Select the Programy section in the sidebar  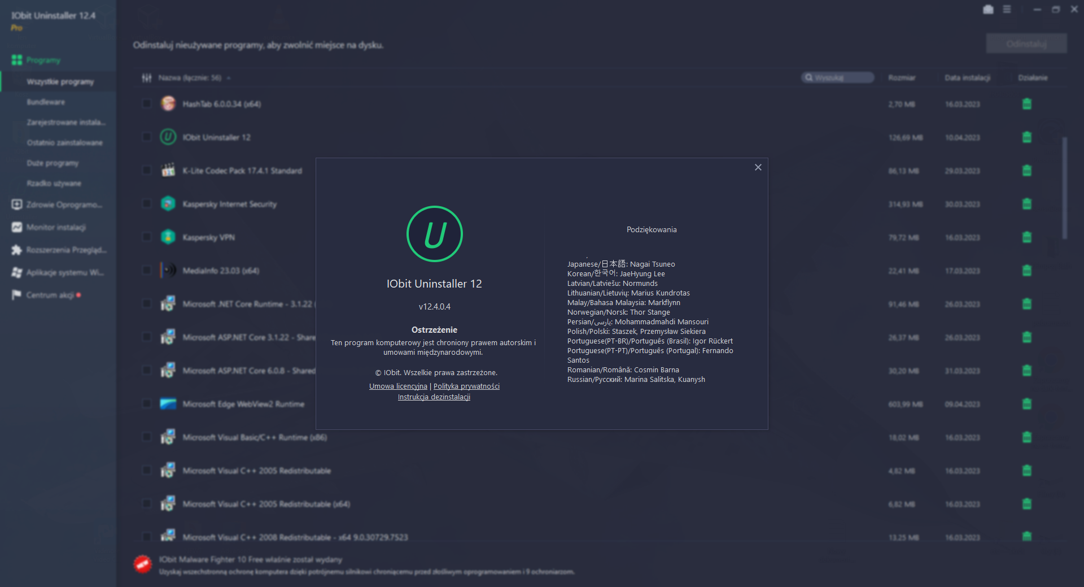click(x=43, y=60)
